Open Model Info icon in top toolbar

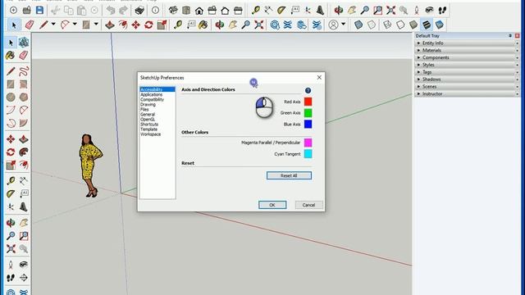(155, 11)
